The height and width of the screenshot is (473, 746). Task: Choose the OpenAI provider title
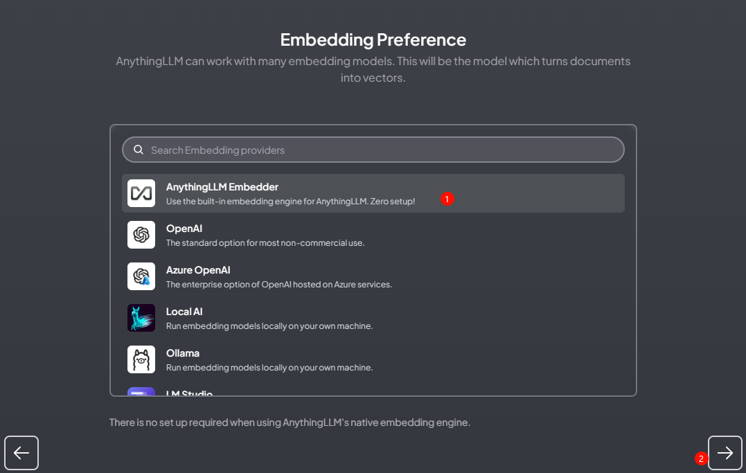[x=184, y=229]
